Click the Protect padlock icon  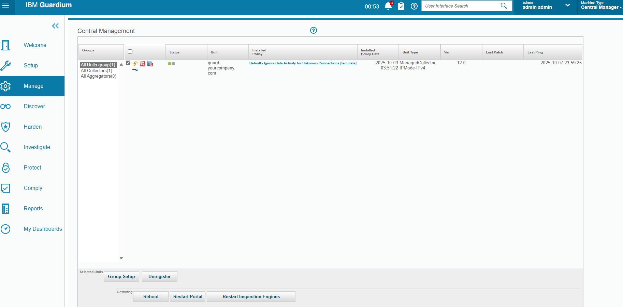coord(6,168)
